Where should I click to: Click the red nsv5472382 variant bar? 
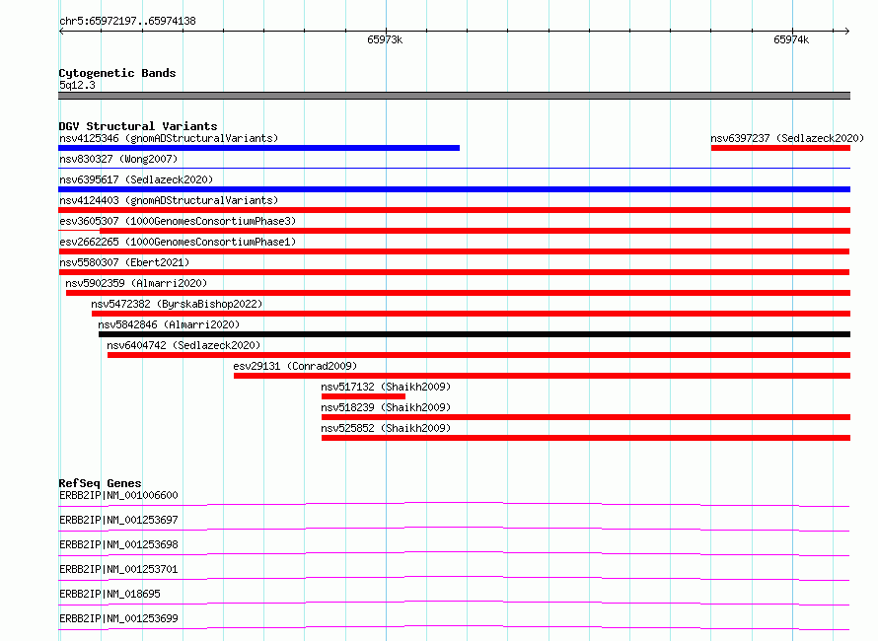pos(471,314)
